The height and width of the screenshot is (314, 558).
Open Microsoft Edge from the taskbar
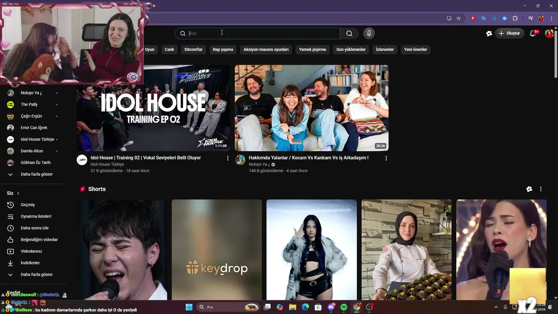(x=305, y=307)
